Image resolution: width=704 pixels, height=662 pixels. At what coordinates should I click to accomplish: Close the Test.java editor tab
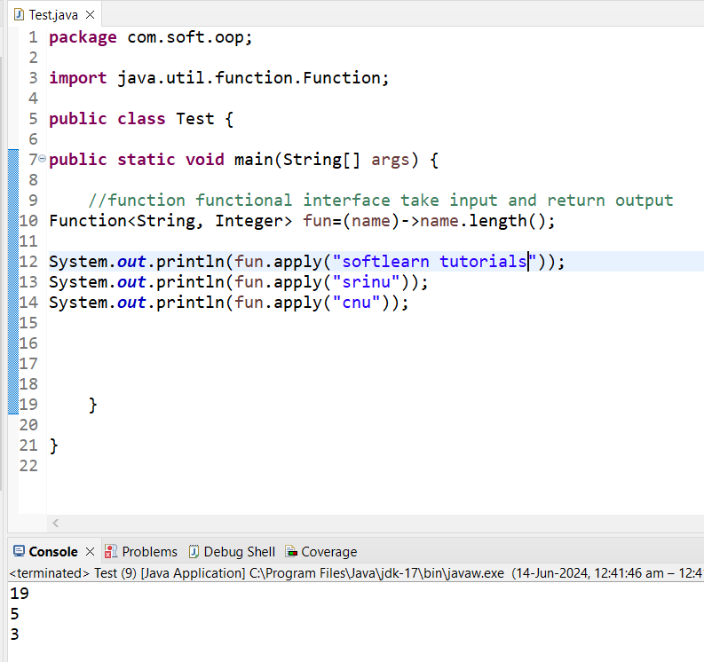90,15
